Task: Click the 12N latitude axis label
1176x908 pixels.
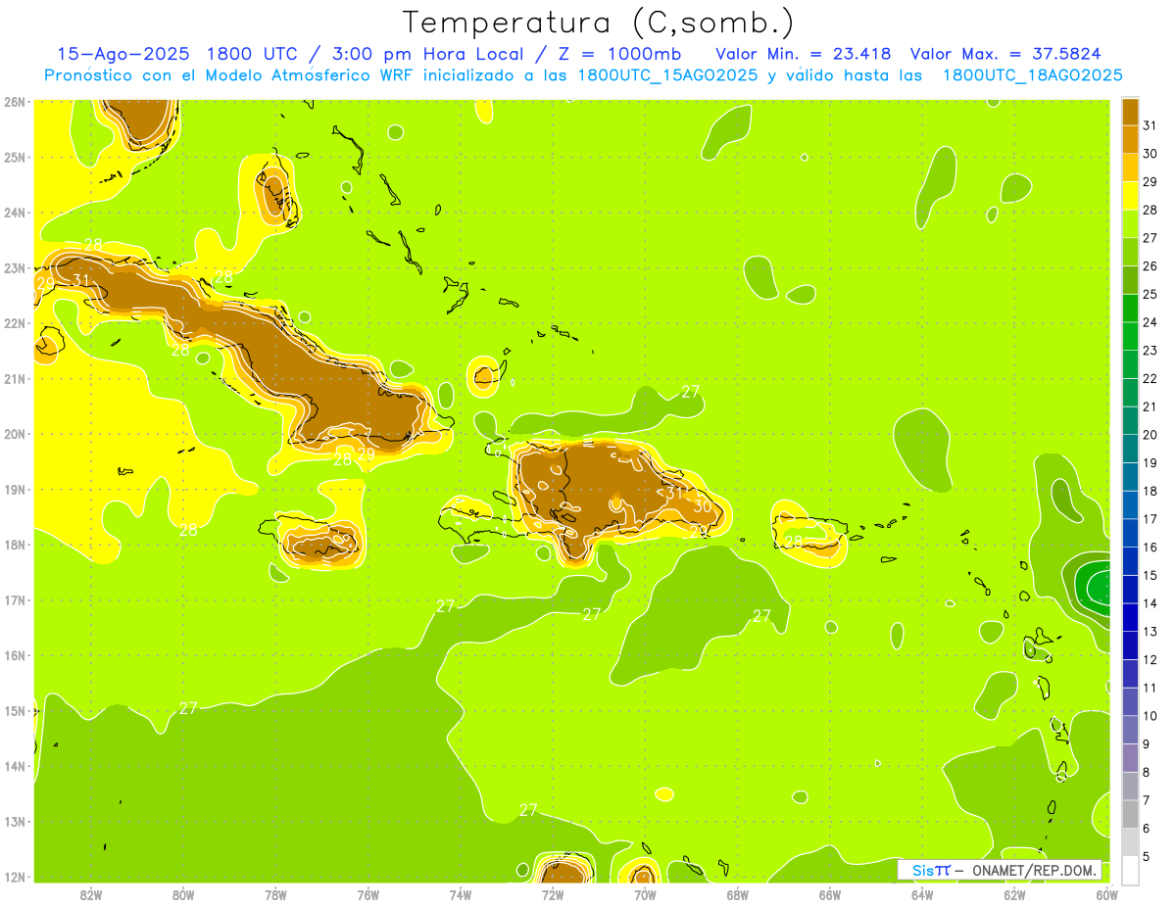Action: pyautogui.click(x=15, y=877)
